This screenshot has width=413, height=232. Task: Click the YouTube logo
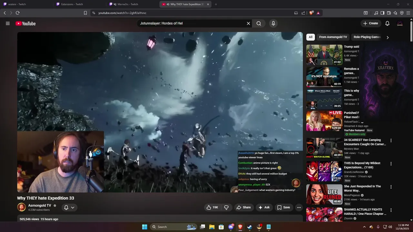25,24
